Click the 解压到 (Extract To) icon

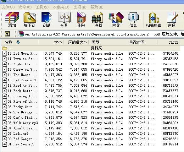pos(30,20)
